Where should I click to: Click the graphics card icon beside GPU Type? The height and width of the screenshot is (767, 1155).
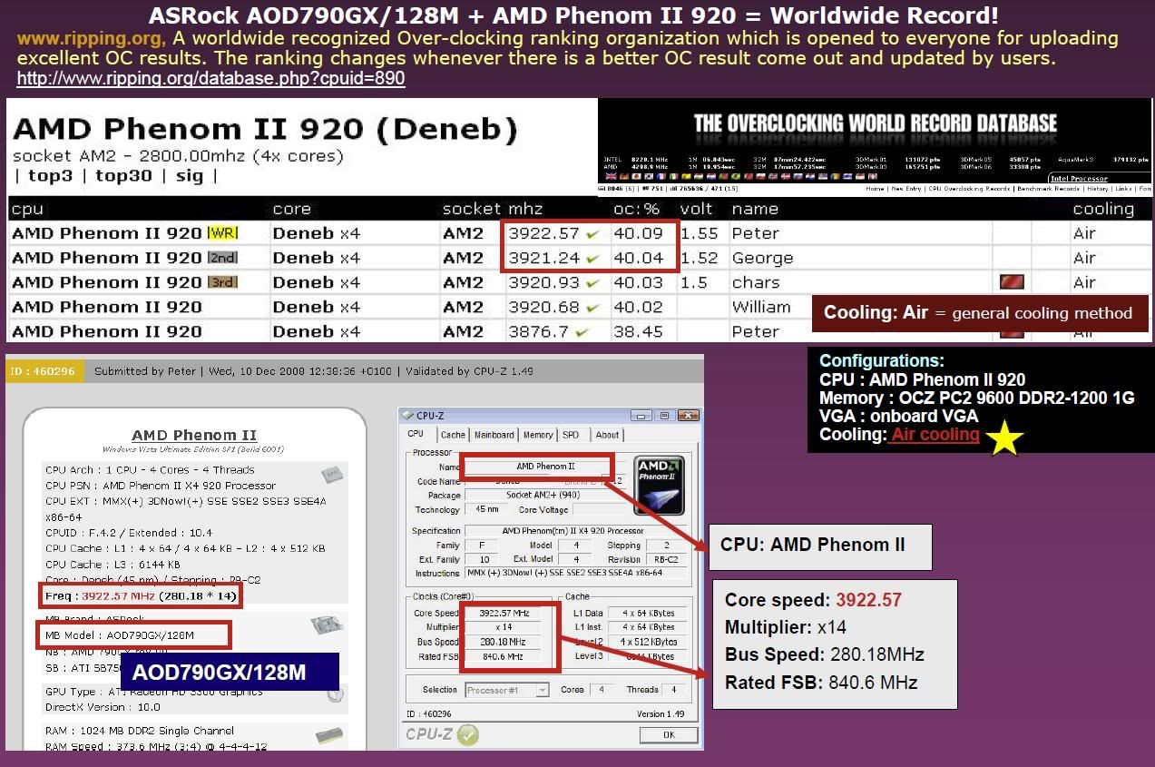(335, 693)
